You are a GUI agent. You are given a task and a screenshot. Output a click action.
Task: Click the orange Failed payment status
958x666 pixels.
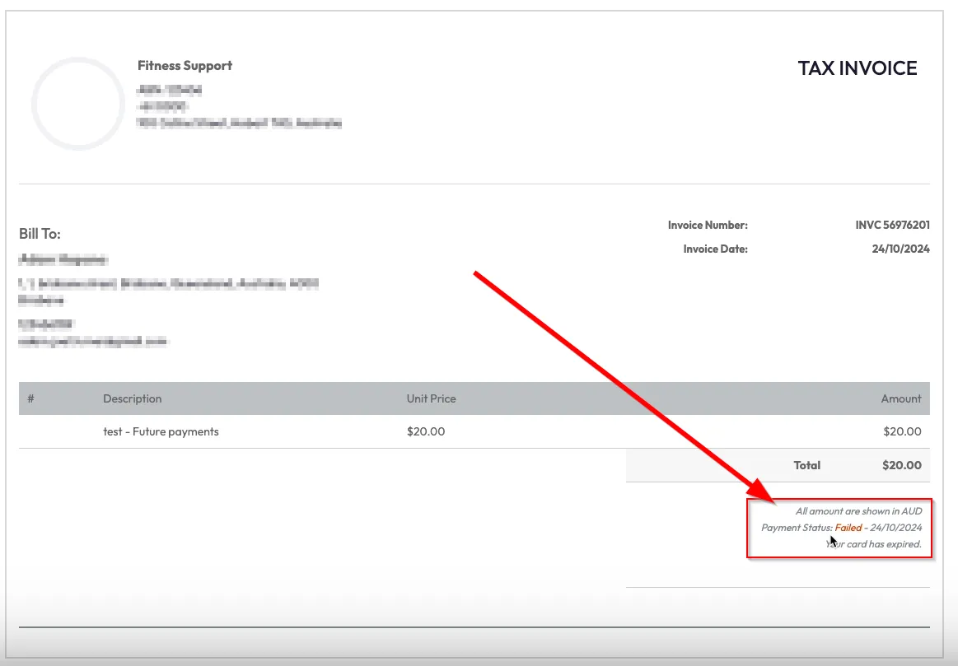point(848,528)
